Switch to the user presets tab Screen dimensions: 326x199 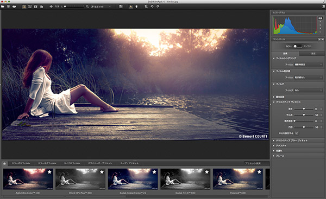(129, 163)
